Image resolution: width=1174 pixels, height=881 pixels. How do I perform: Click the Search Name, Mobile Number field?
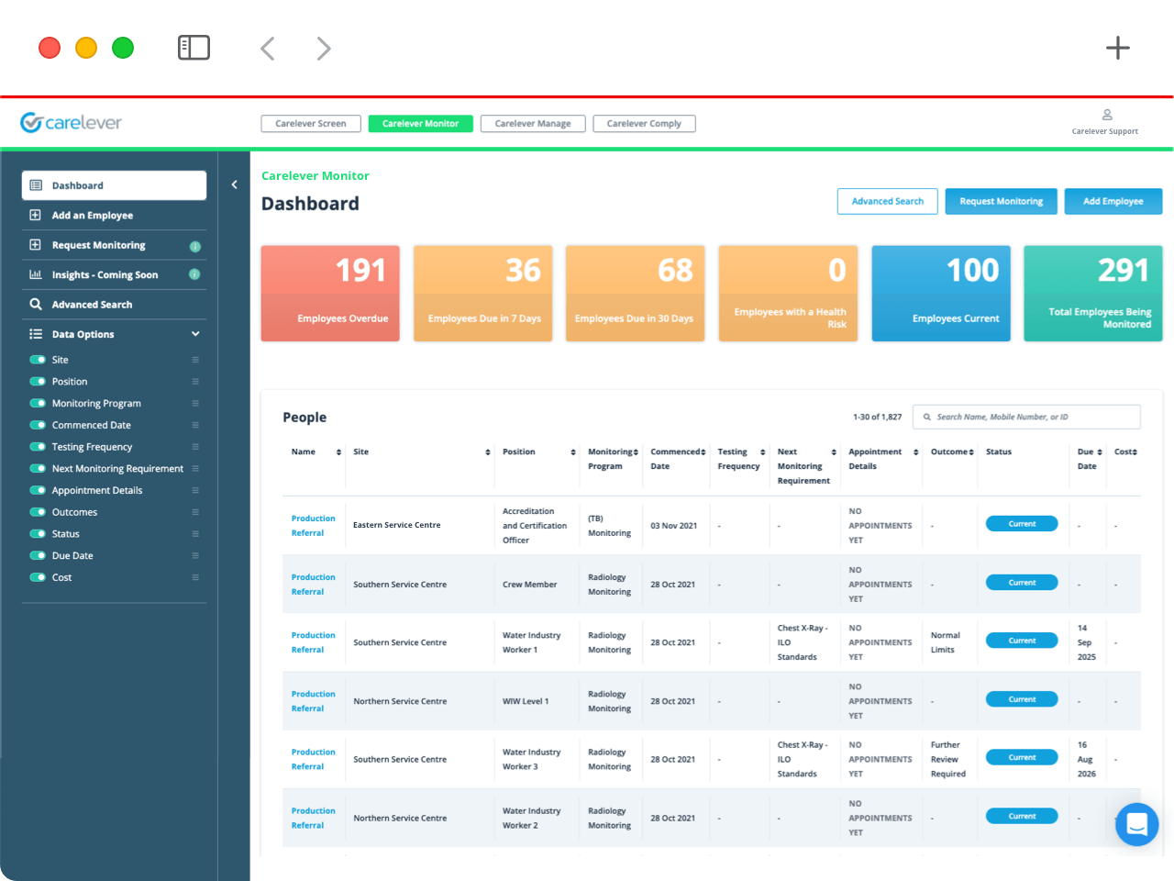click(x=1025, y=417)
